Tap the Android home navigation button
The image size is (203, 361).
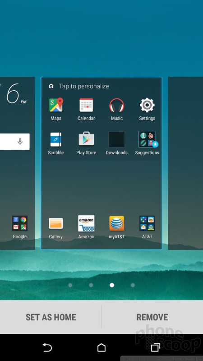pos(101,347)
